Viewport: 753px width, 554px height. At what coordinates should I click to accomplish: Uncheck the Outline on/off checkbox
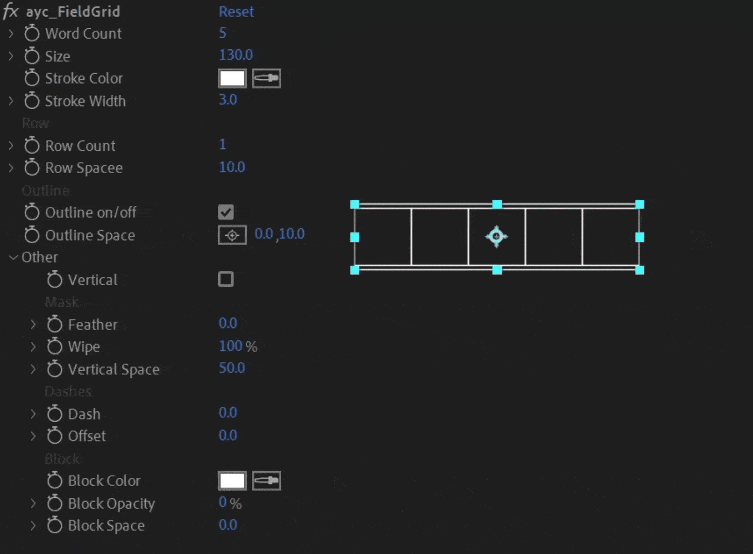(226, 212)
